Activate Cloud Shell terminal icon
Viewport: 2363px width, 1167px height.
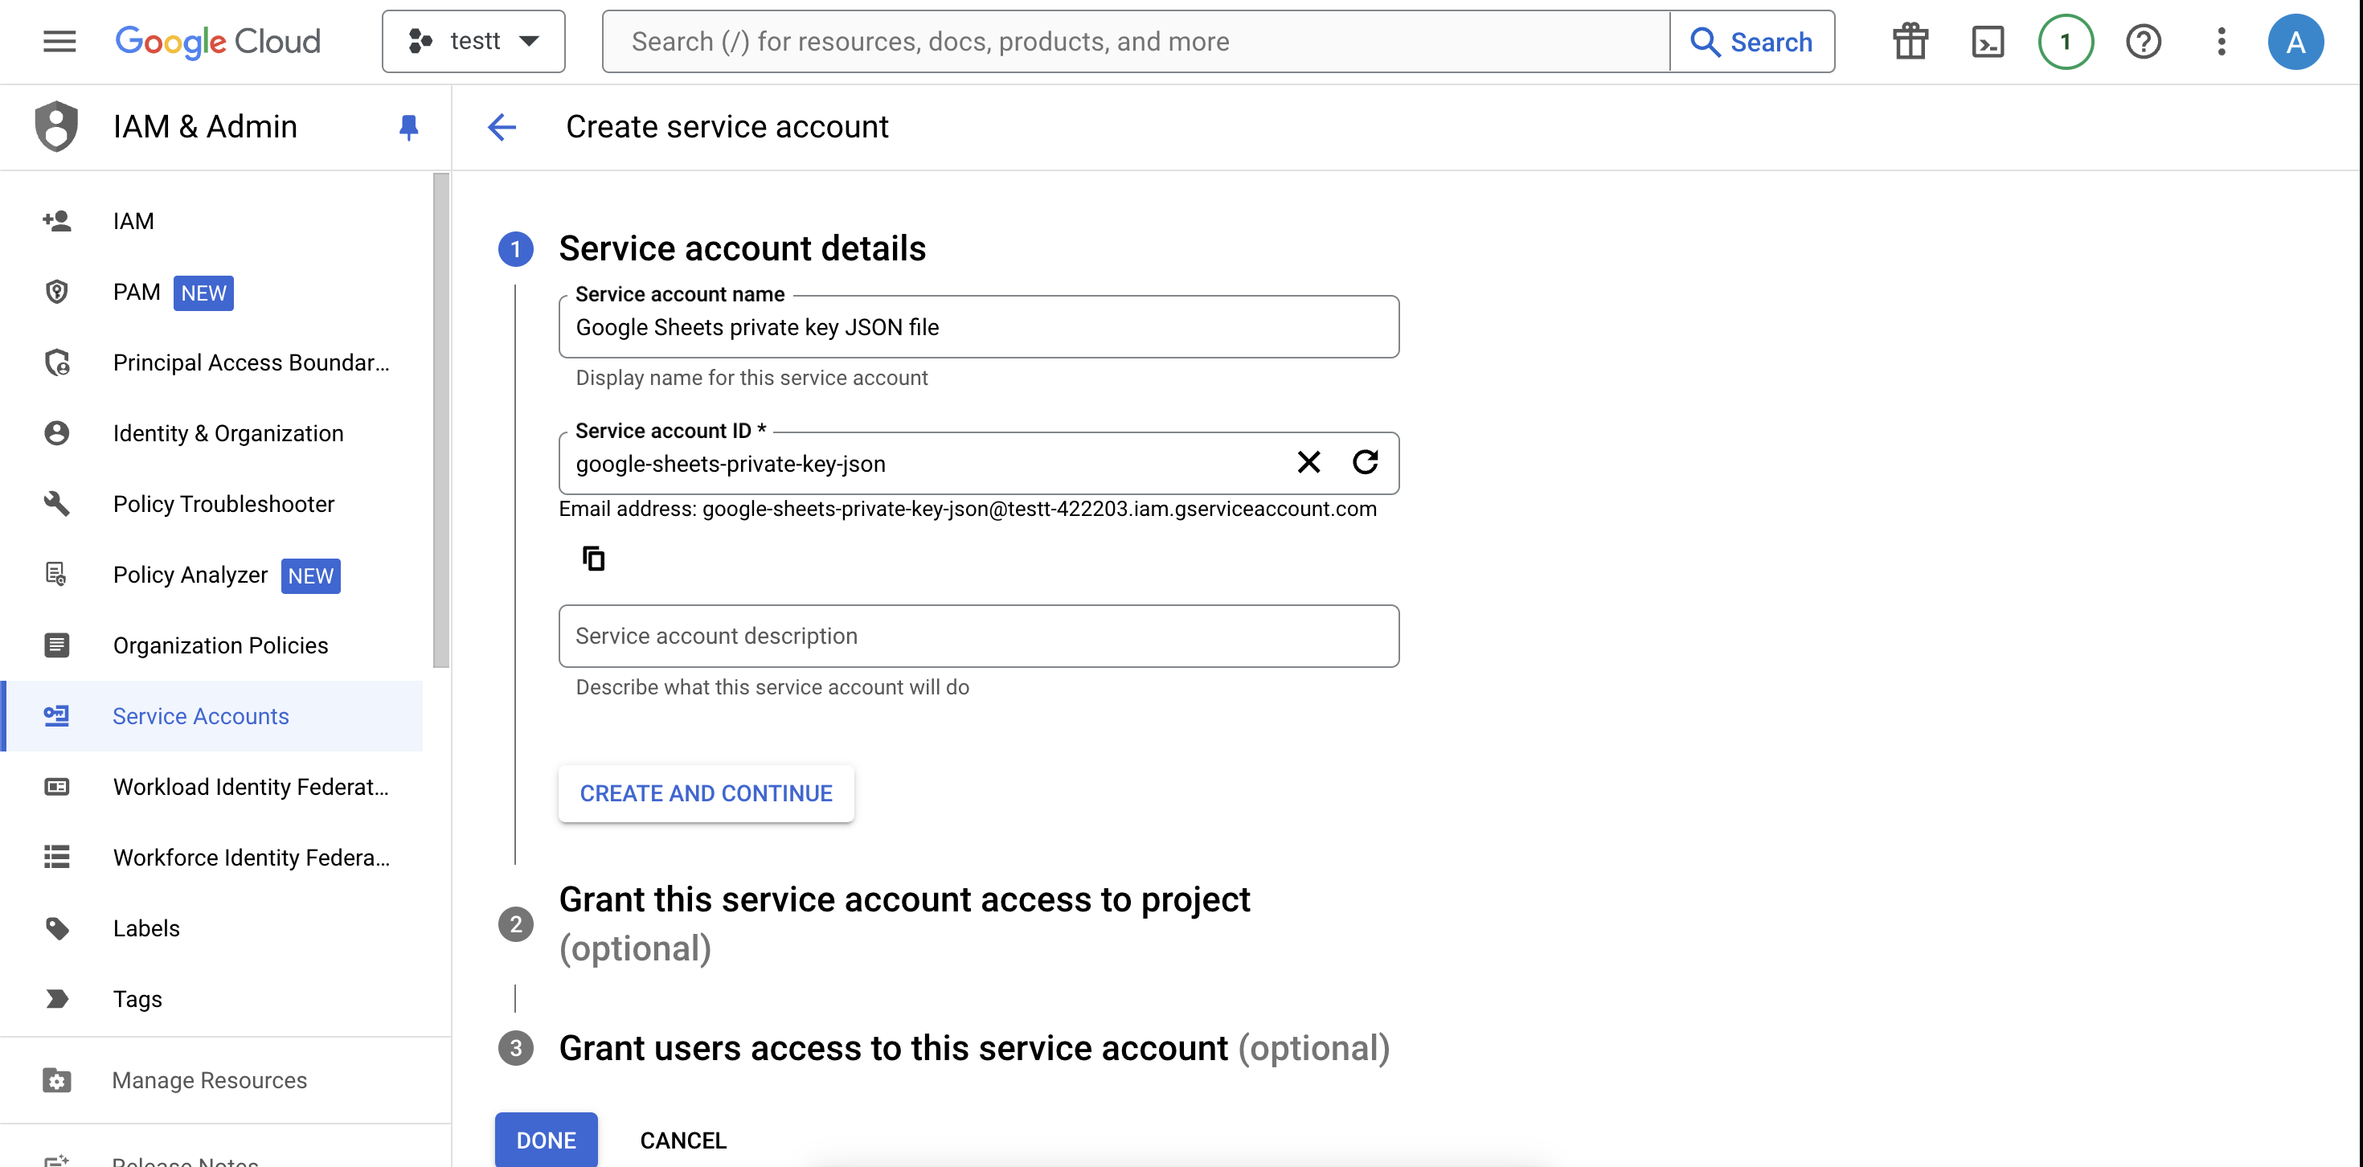pyautogui.click(x=1987, y=41)
